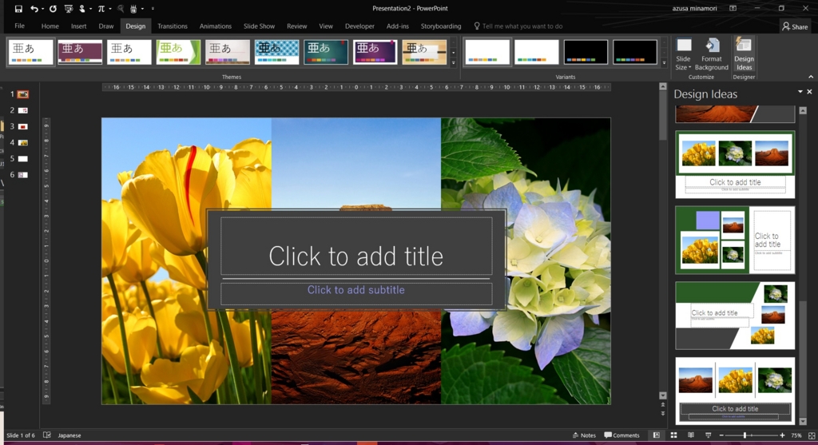Open the Comments pane button

(621, 435)
